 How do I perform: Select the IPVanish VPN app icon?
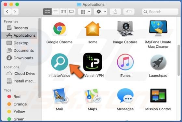click(93, 62)
